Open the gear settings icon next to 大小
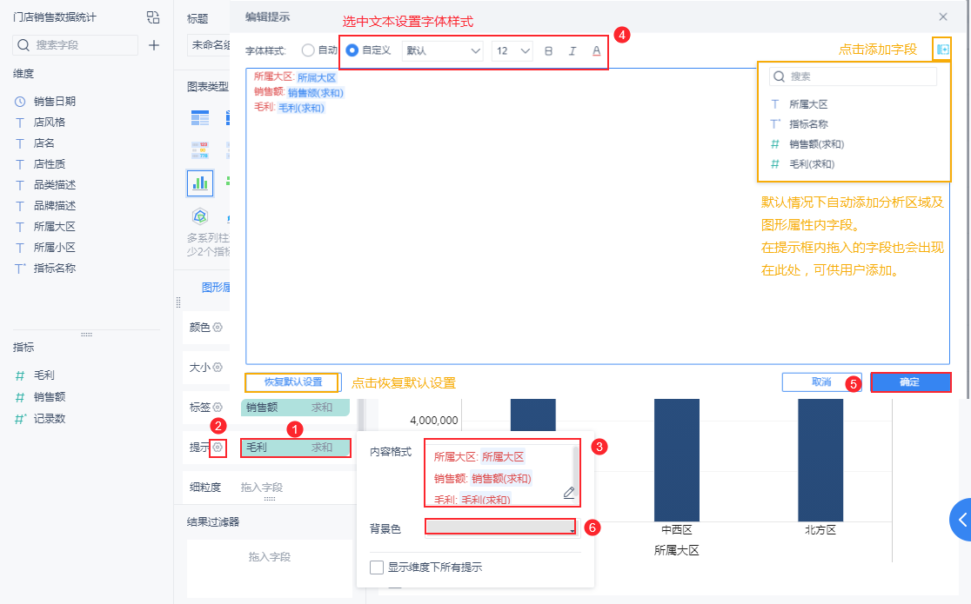971x604 pixels. click(x=218, y=367)
